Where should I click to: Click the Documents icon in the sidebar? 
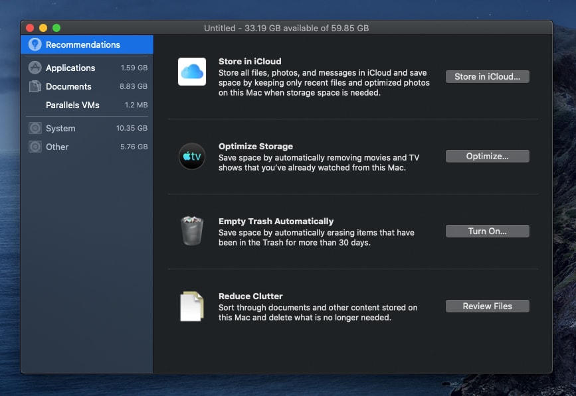(x=35, y=86)
